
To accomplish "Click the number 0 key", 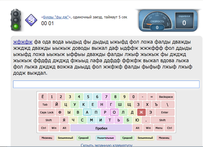I will 134,97.
